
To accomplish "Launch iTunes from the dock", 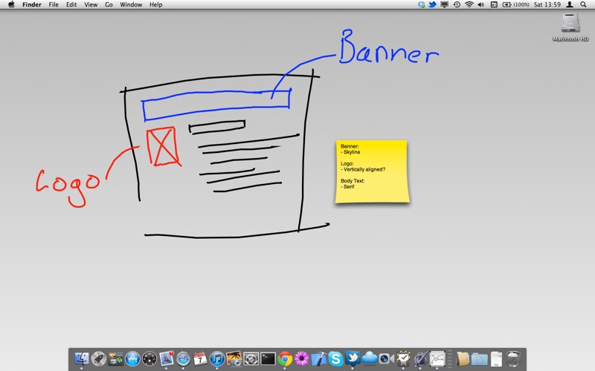I will [217, 360].
